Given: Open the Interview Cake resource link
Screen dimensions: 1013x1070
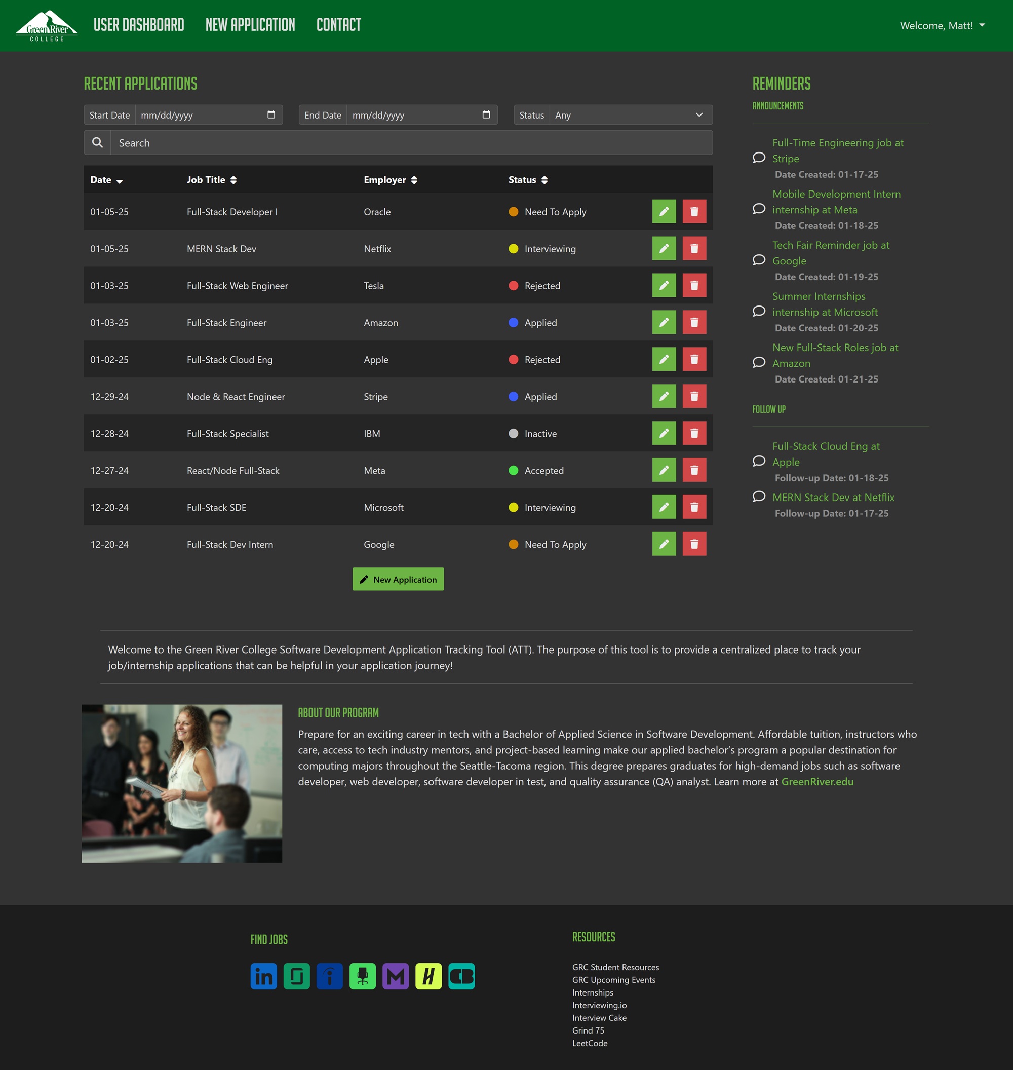Looking at the screenshot, I should 599,1018.
